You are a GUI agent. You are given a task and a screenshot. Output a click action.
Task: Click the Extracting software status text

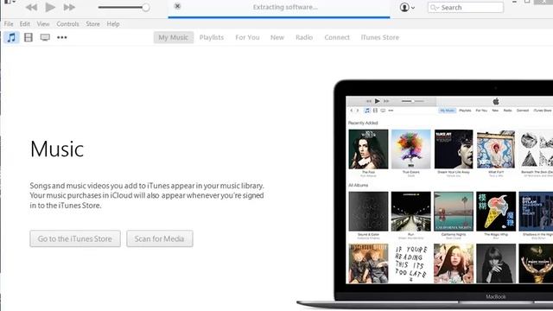[285, 7]
